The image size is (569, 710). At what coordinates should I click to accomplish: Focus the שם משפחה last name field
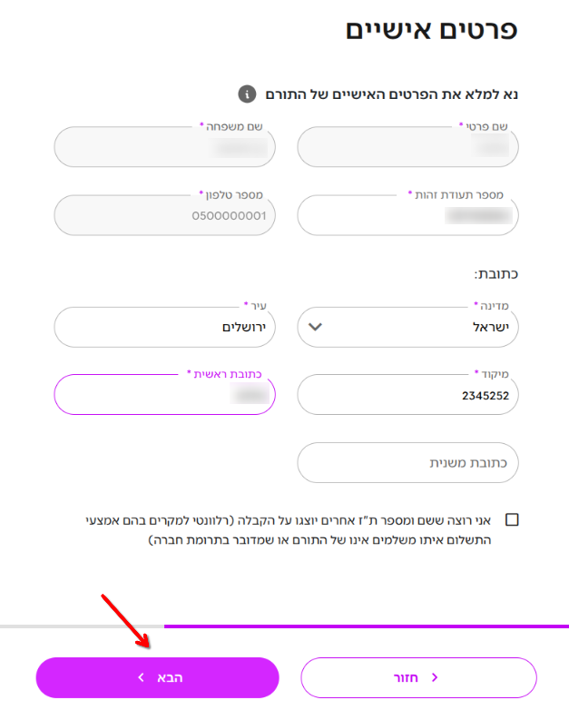pos(164,147)
